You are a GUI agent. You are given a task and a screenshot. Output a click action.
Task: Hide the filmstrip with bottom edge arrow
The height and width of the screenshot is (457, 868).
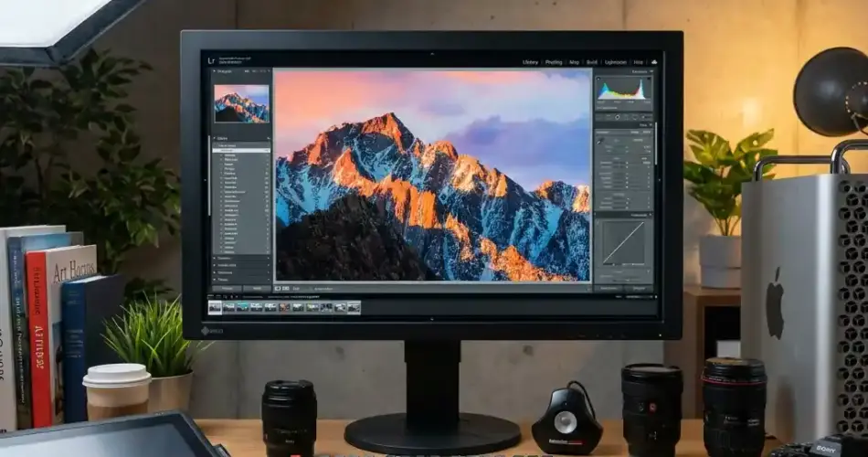[432, 319]
